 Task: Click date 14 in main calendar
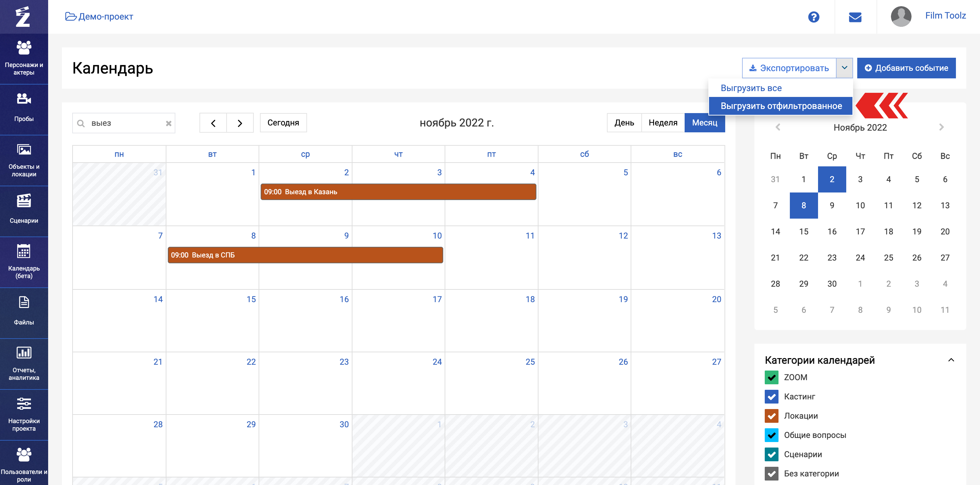click(158, 299)
